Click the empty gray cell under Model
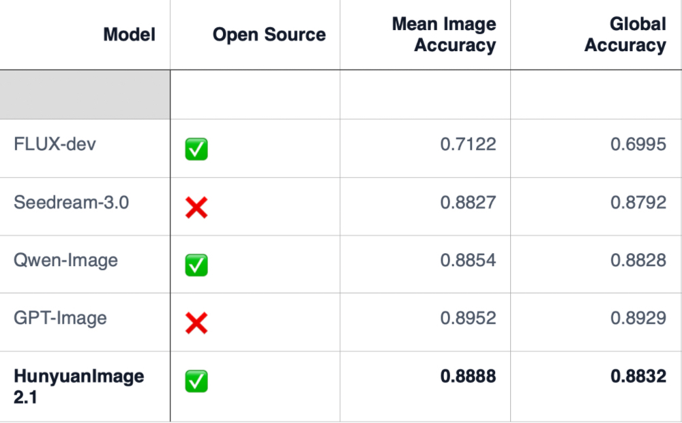This screenshot has width=682, height=423. pyautogui.click(x=85, y=94)
